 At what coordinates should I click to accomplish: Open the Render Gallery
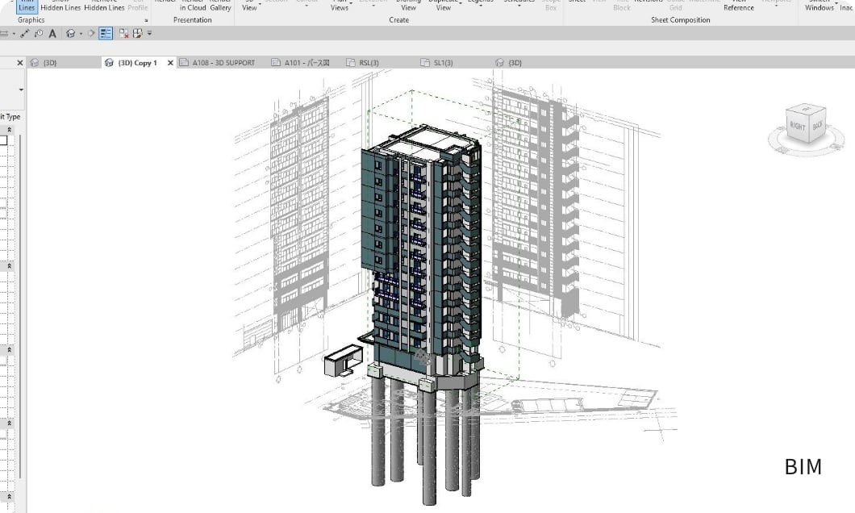click(220, 6)
